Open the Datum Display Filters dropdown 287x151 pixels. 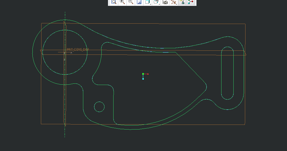pos(174,2)
